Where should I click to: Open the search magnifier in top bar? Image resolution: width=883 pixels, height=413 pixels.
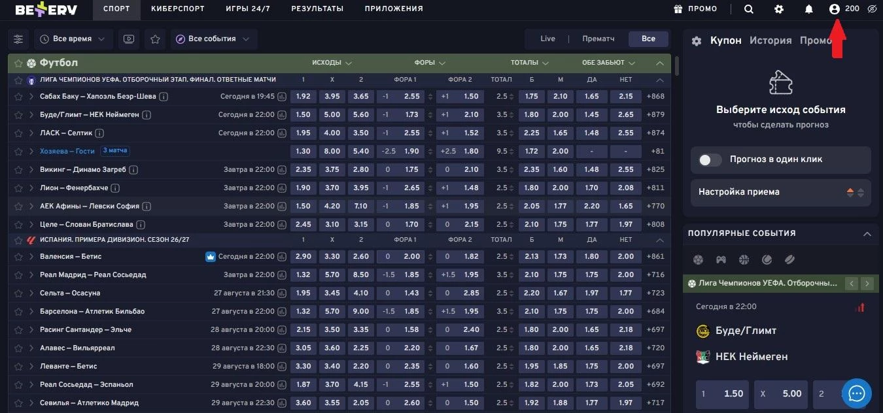[x=749, y=9]
